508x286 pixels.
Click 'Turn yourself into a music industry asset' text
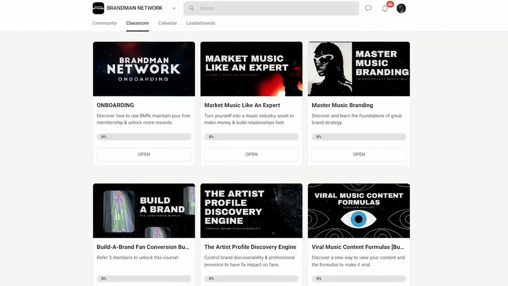[x=249, y=119]
